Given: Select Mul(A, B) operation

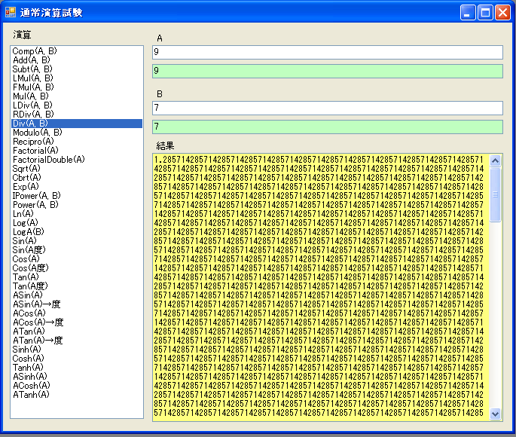Looking at the screenshot, I should pyautogui.click(x=77, y=96).
